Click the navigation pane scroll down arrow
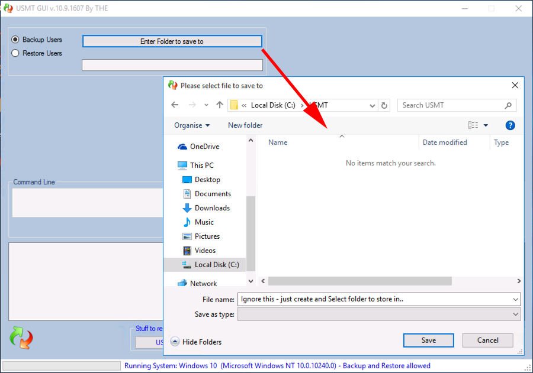 [251, 281]
